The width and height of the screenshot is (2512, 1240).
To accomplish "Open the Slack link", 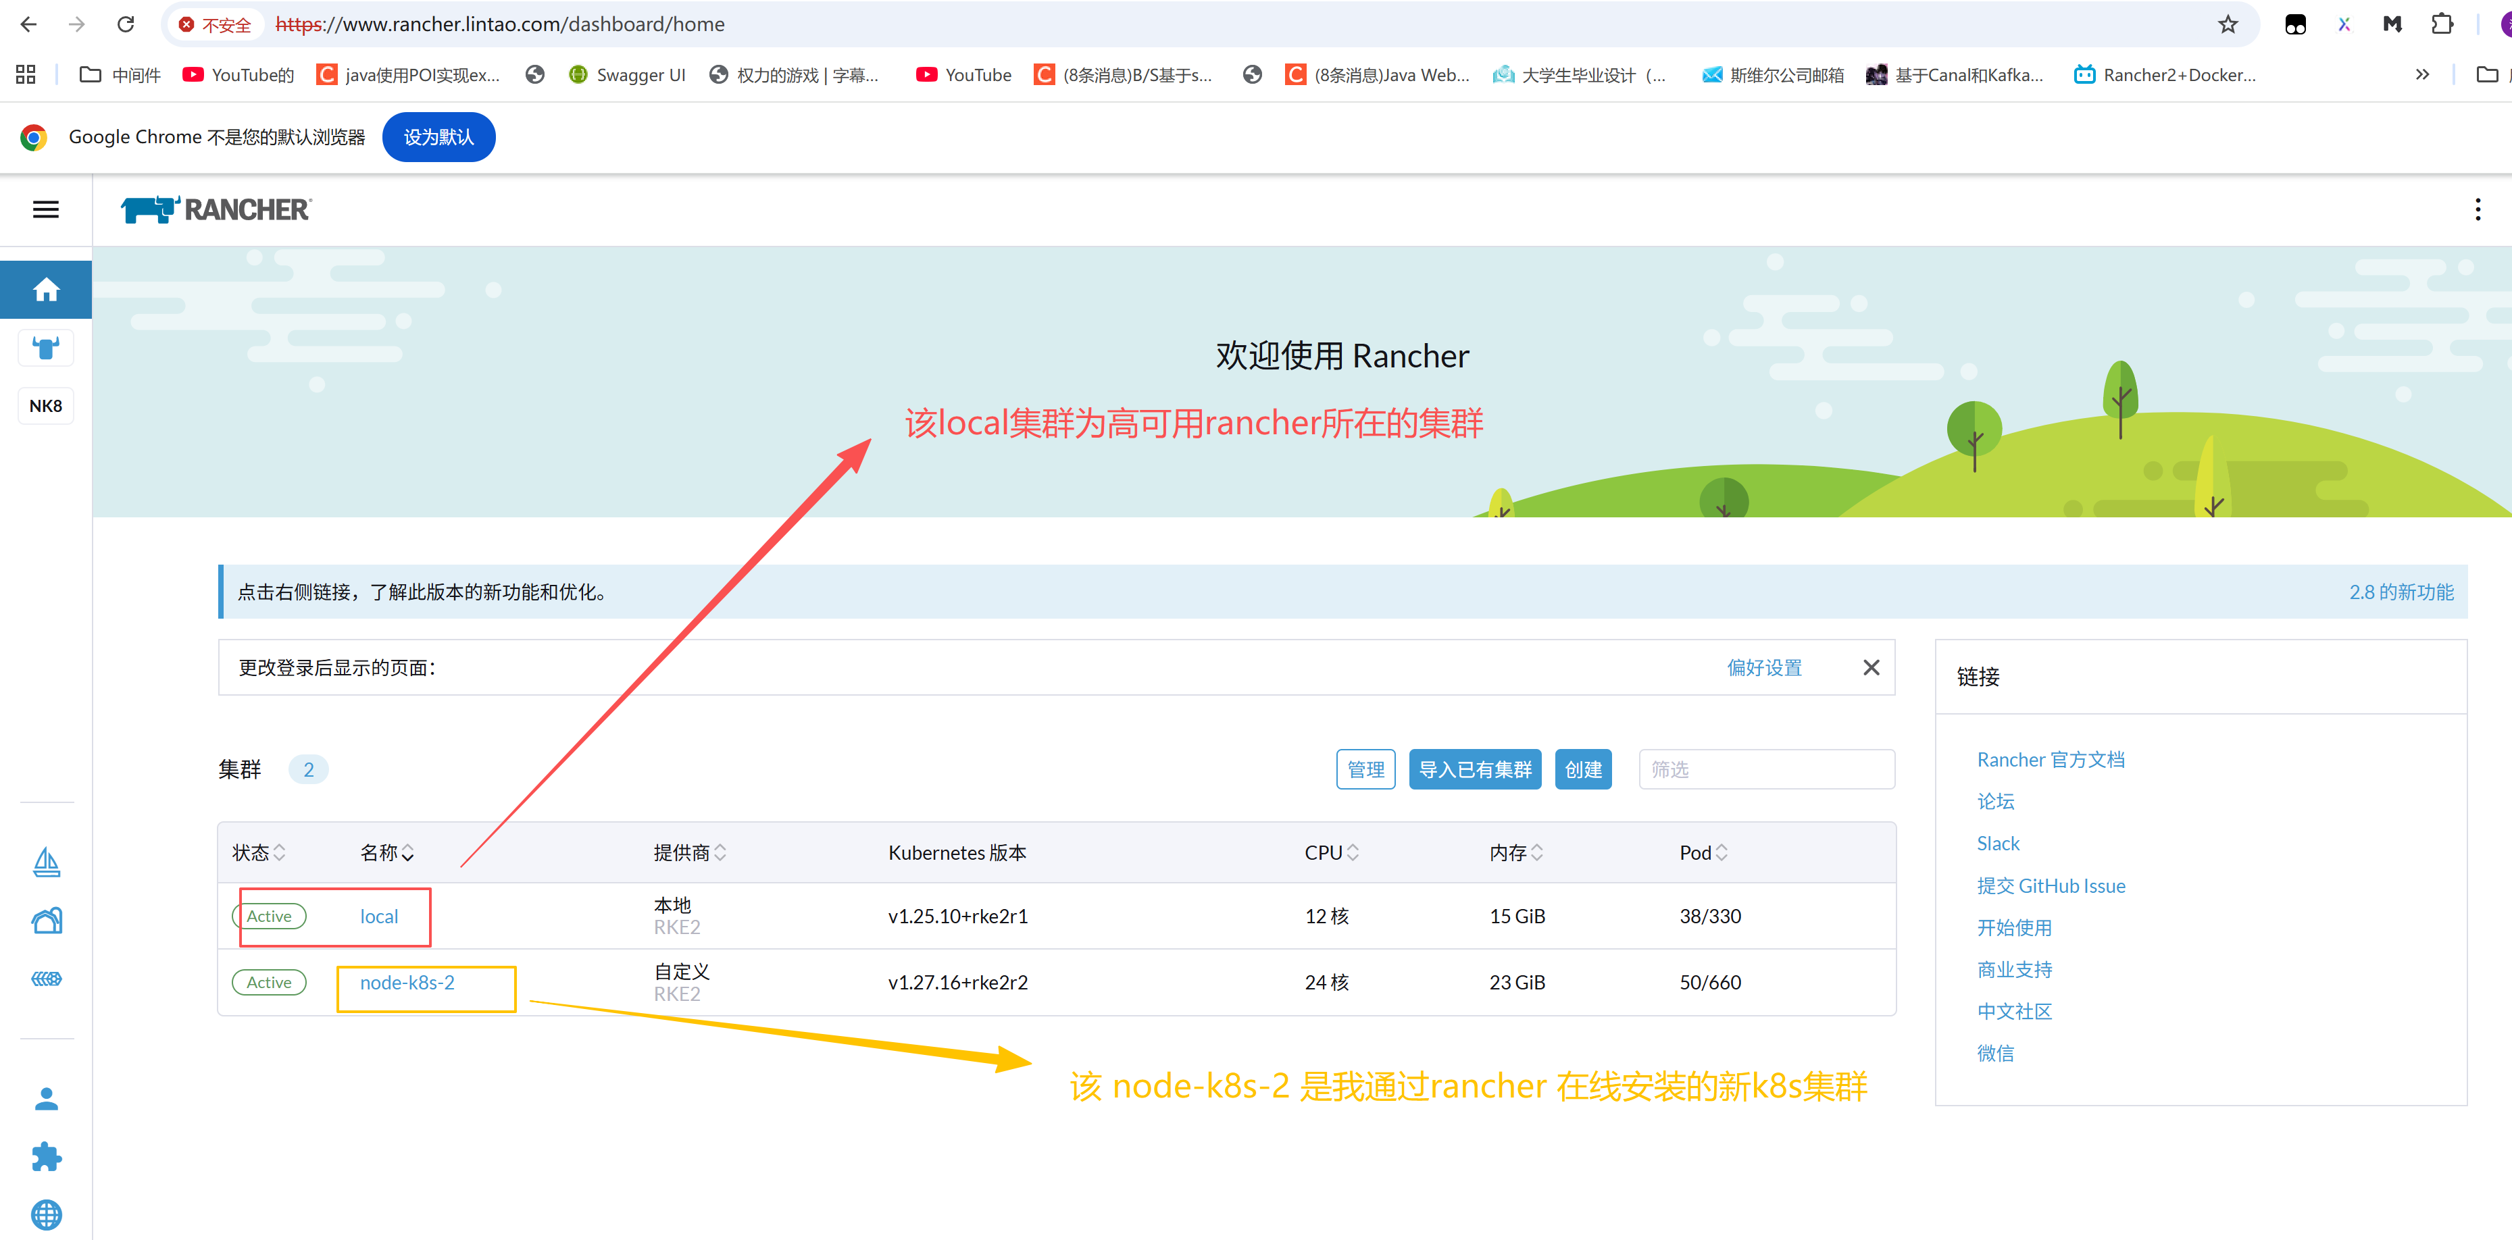I will 1997,844.
